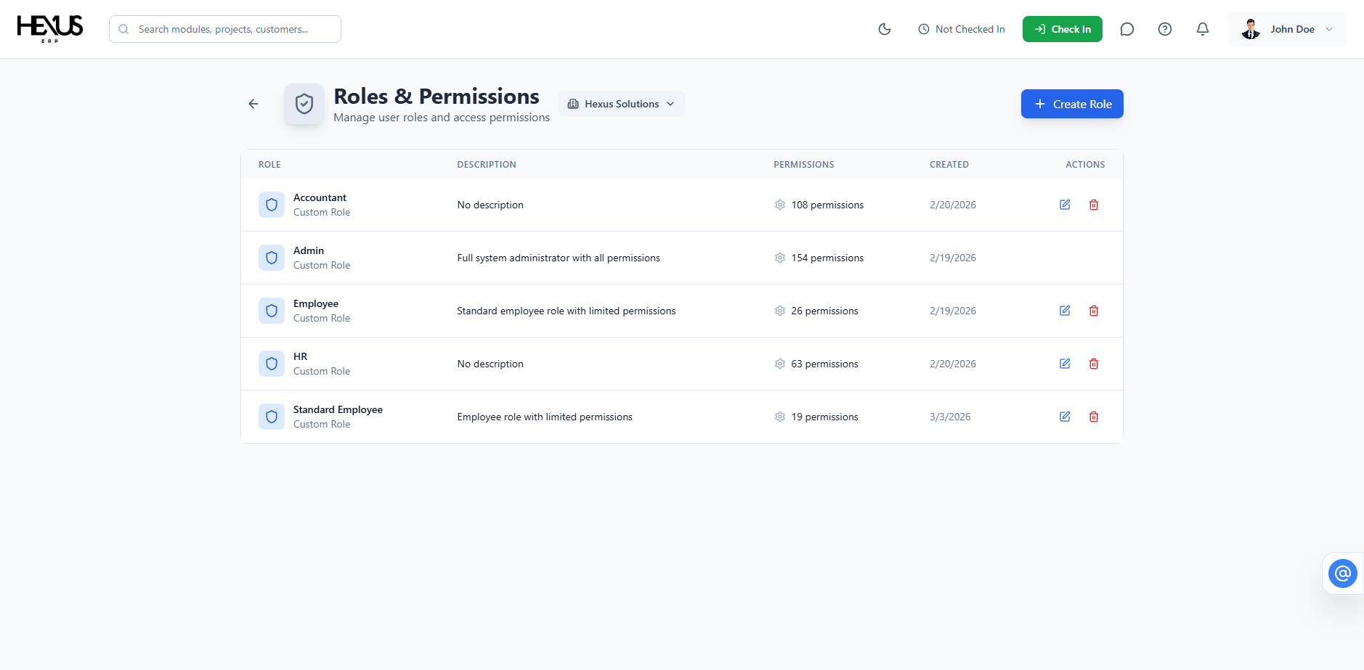Click John Doe's avatar picture
This screenshot has width=1364, height=670.
click(1251, 29)
